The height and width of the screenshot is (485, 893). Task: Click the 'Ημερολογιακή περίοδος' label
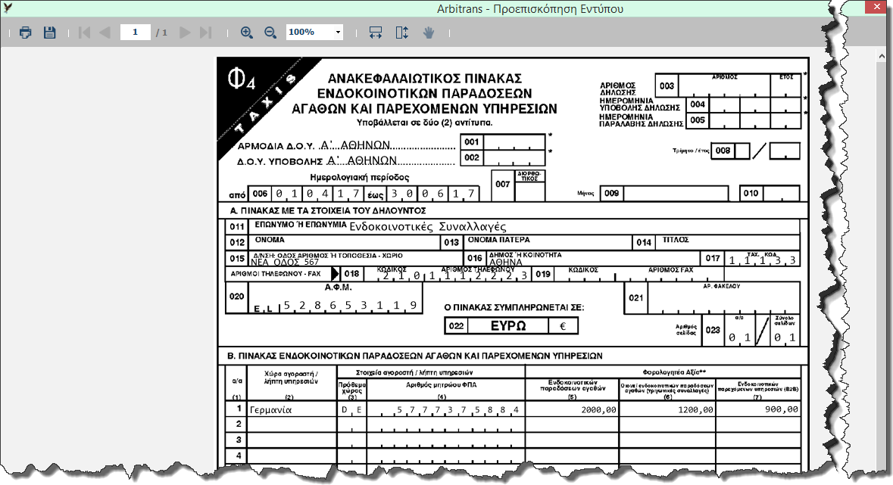(359, 177)
